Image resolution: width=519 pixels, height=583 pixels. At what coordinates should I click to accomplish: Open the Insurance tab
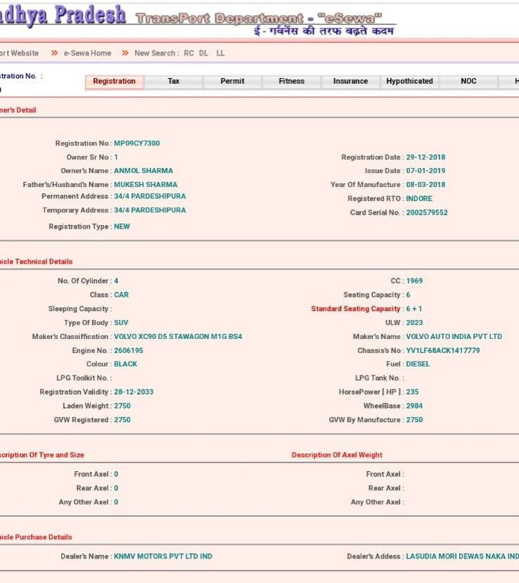pyautogui.click(x=350, y=82)
